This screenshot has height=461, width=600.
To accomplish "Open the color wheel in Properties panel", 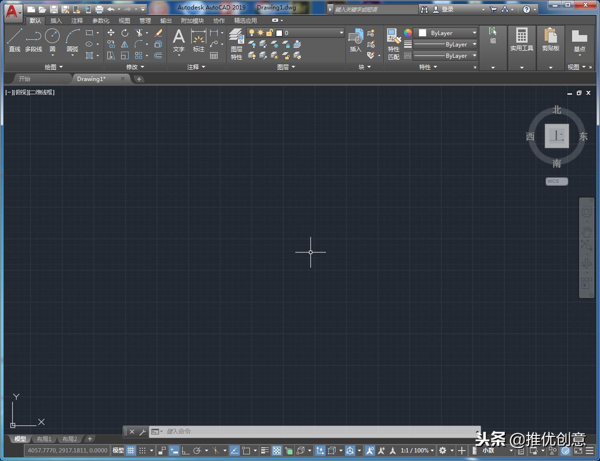I will coord(407,33).
